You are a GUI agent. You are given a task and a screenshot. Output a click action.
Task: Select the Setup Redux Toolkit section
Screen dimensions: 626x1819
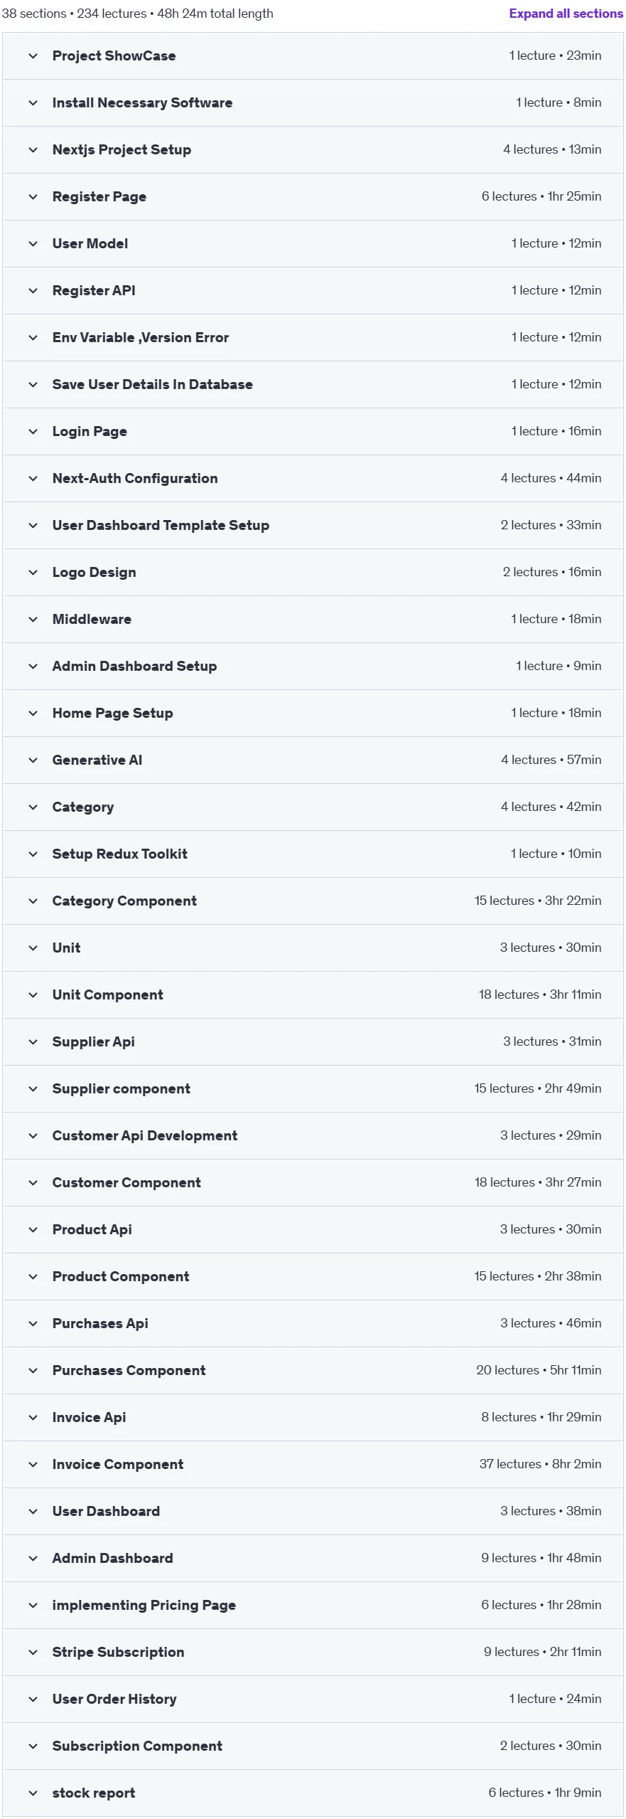click(x=313, y=854)
